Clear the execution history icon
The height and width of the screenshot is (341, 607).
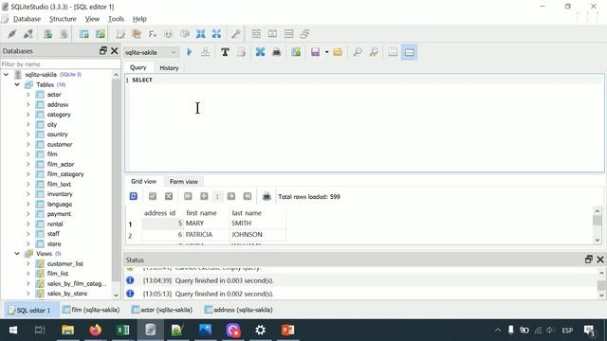[241, 52]
